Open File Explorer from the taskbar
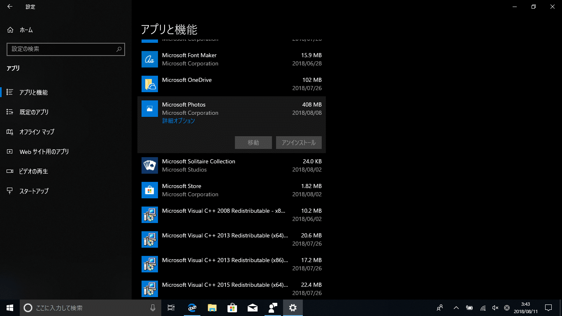Viewport: 562px width, 316px height. coord(212,308)
